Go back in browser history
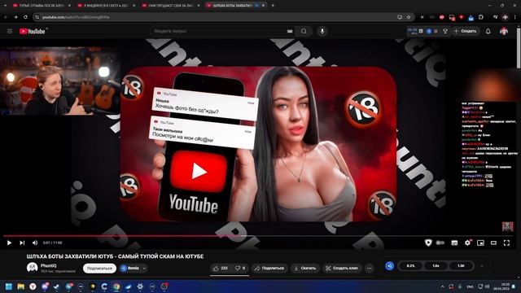 pos(6,17)
